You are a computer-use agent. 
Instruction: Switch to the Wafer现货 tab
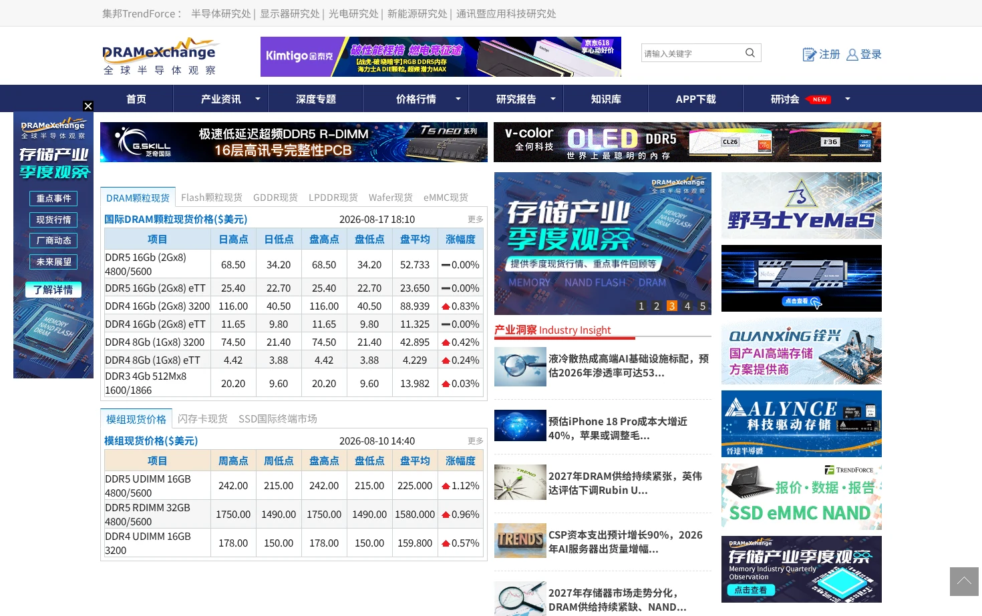click(390, 198)
